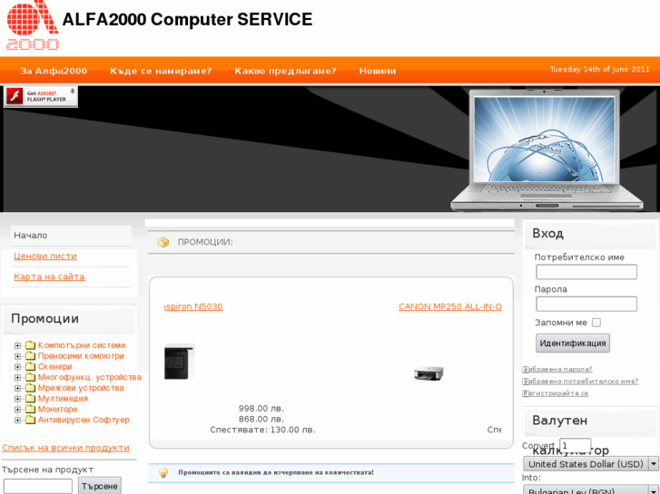This screenshot has height=494, width=660.
Task: Click the Многофункц. устройства folder icon
Action: click(x=30, y=377)
